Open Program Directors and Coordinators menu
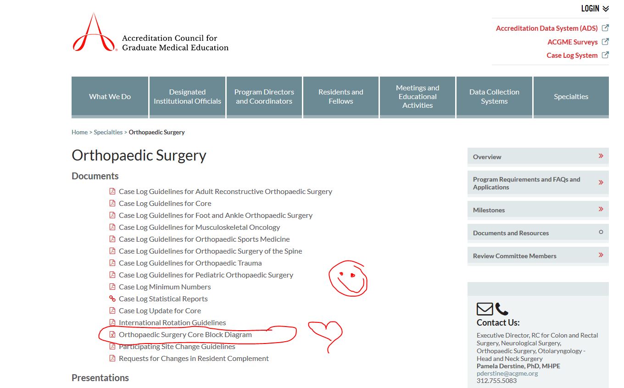Image resolution: width=624 pixels, height=388 pixels. [264, 97]
